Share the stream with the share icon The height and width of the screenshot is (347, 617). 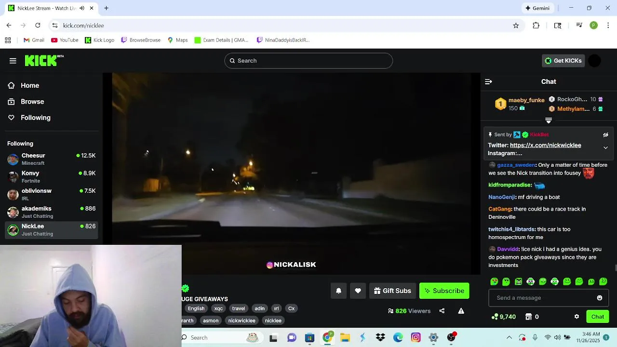442,311
